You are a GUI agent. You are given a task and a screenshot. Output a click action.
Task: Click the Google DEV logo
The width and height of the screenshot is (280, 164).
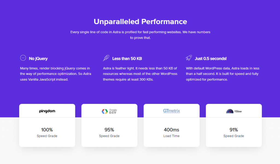pyautogui.click(x=109, y=111)
